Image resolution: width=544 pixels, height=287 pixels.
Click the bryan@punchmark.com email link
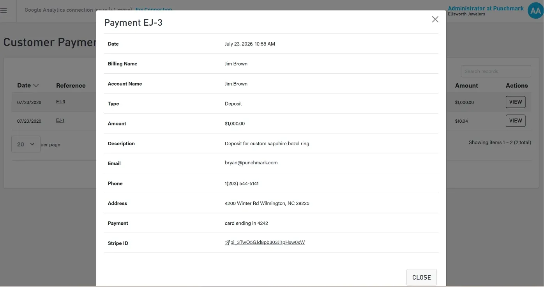(x=251, y=163)
